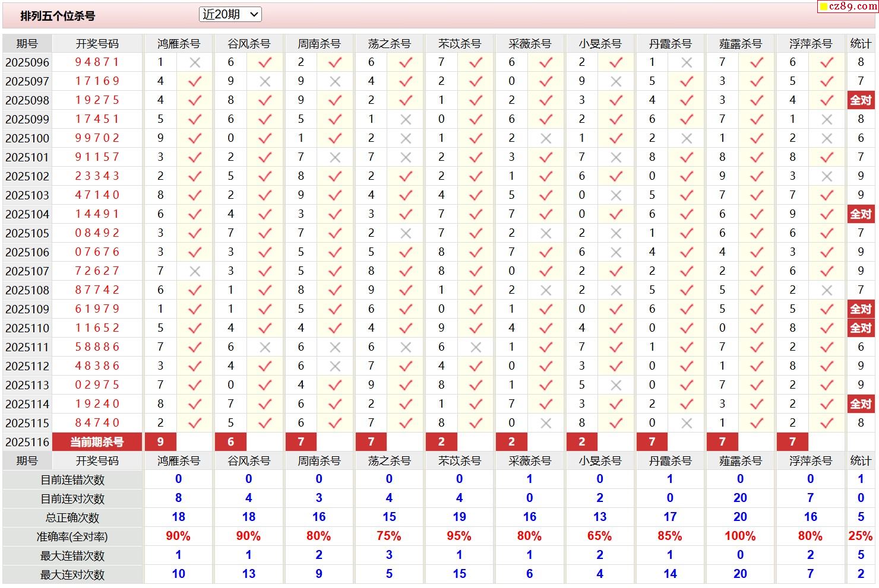The width and height of the screenshot is (879, 588).
Task: Click the gray cross in 丹霞杀号 for 2025096
Action: 686,62
